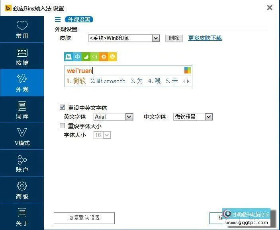Open the 皮肤 skin dropdown
280x230 pixels.
click(x=156, y=38)
